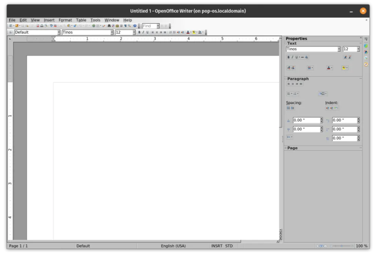Click the Open file toolbar icon
This screenshot has width=376, height=256.
(x=17, y=26)
